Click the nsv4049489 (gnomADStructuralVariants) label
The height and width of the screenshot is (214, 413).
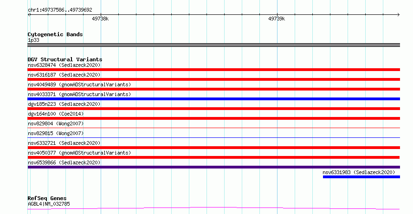(79, 84)
